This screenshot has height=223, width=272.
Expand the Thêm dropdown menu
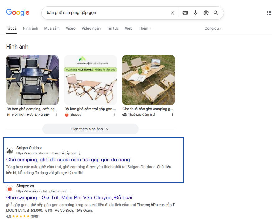pos(145,28)
